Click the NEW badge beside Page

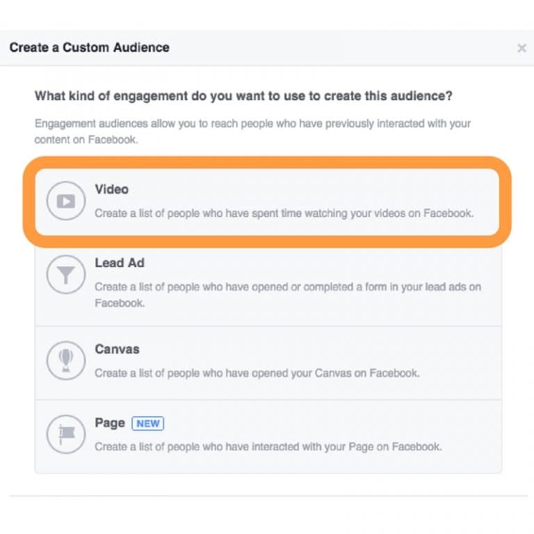click(x=147, y=423)
